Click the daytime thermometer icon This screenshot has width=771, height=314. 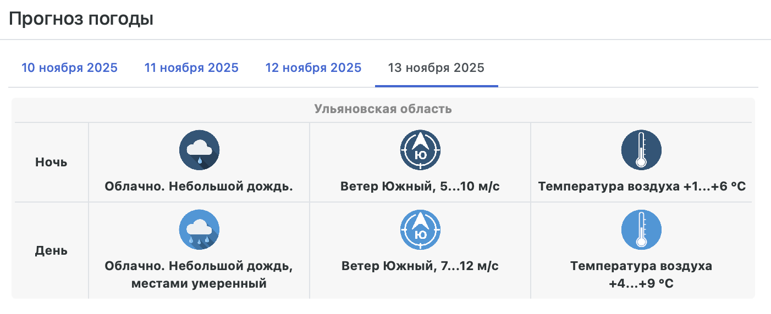pos(641,230)
